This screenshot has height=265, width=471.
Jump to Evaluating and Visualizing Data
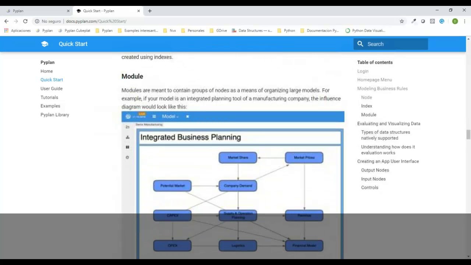coord(389,123)
